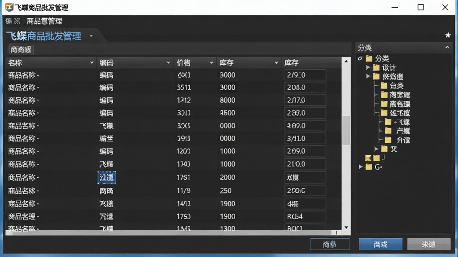Select the price cell reading 11/9

click(184, 191)
